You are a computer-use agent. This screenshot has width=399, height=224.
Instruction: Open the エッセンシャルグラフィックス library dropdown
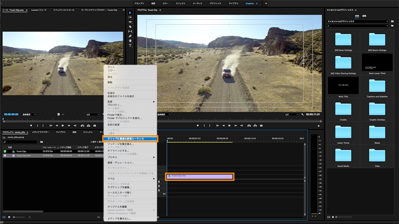357,21
